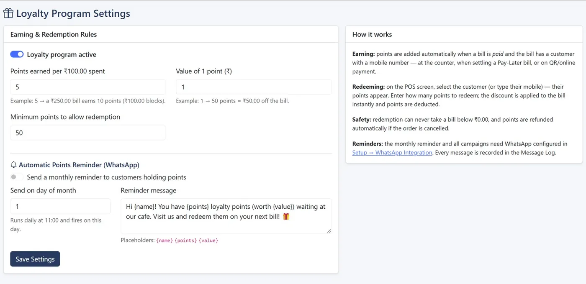Click the 'Value of 1 point (₹)' label

point(204,71)
